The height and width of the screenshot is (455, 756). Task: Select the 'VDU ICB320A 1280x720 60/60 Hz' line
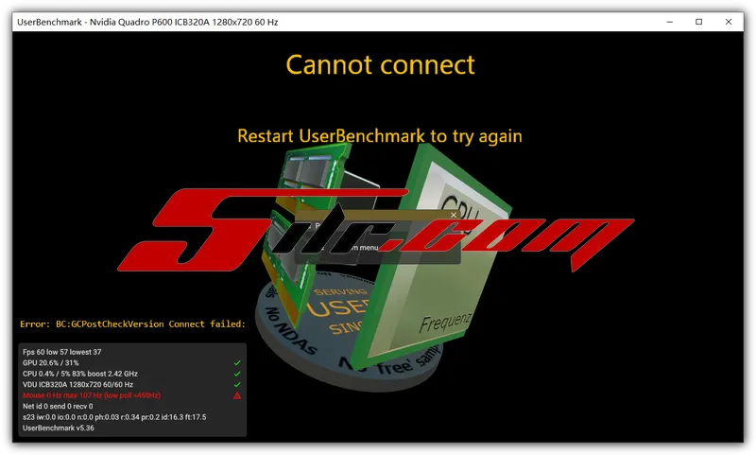(x=77, y=385)
